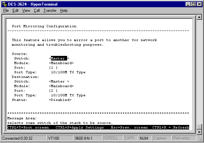
Task: Open the Help menu
Action: point(64,11)
